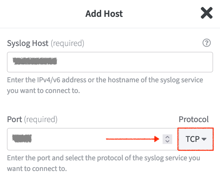Click into the Syslog Host input field
The width and height of the screenshot is (220, 187).
[x=133, y=62]
